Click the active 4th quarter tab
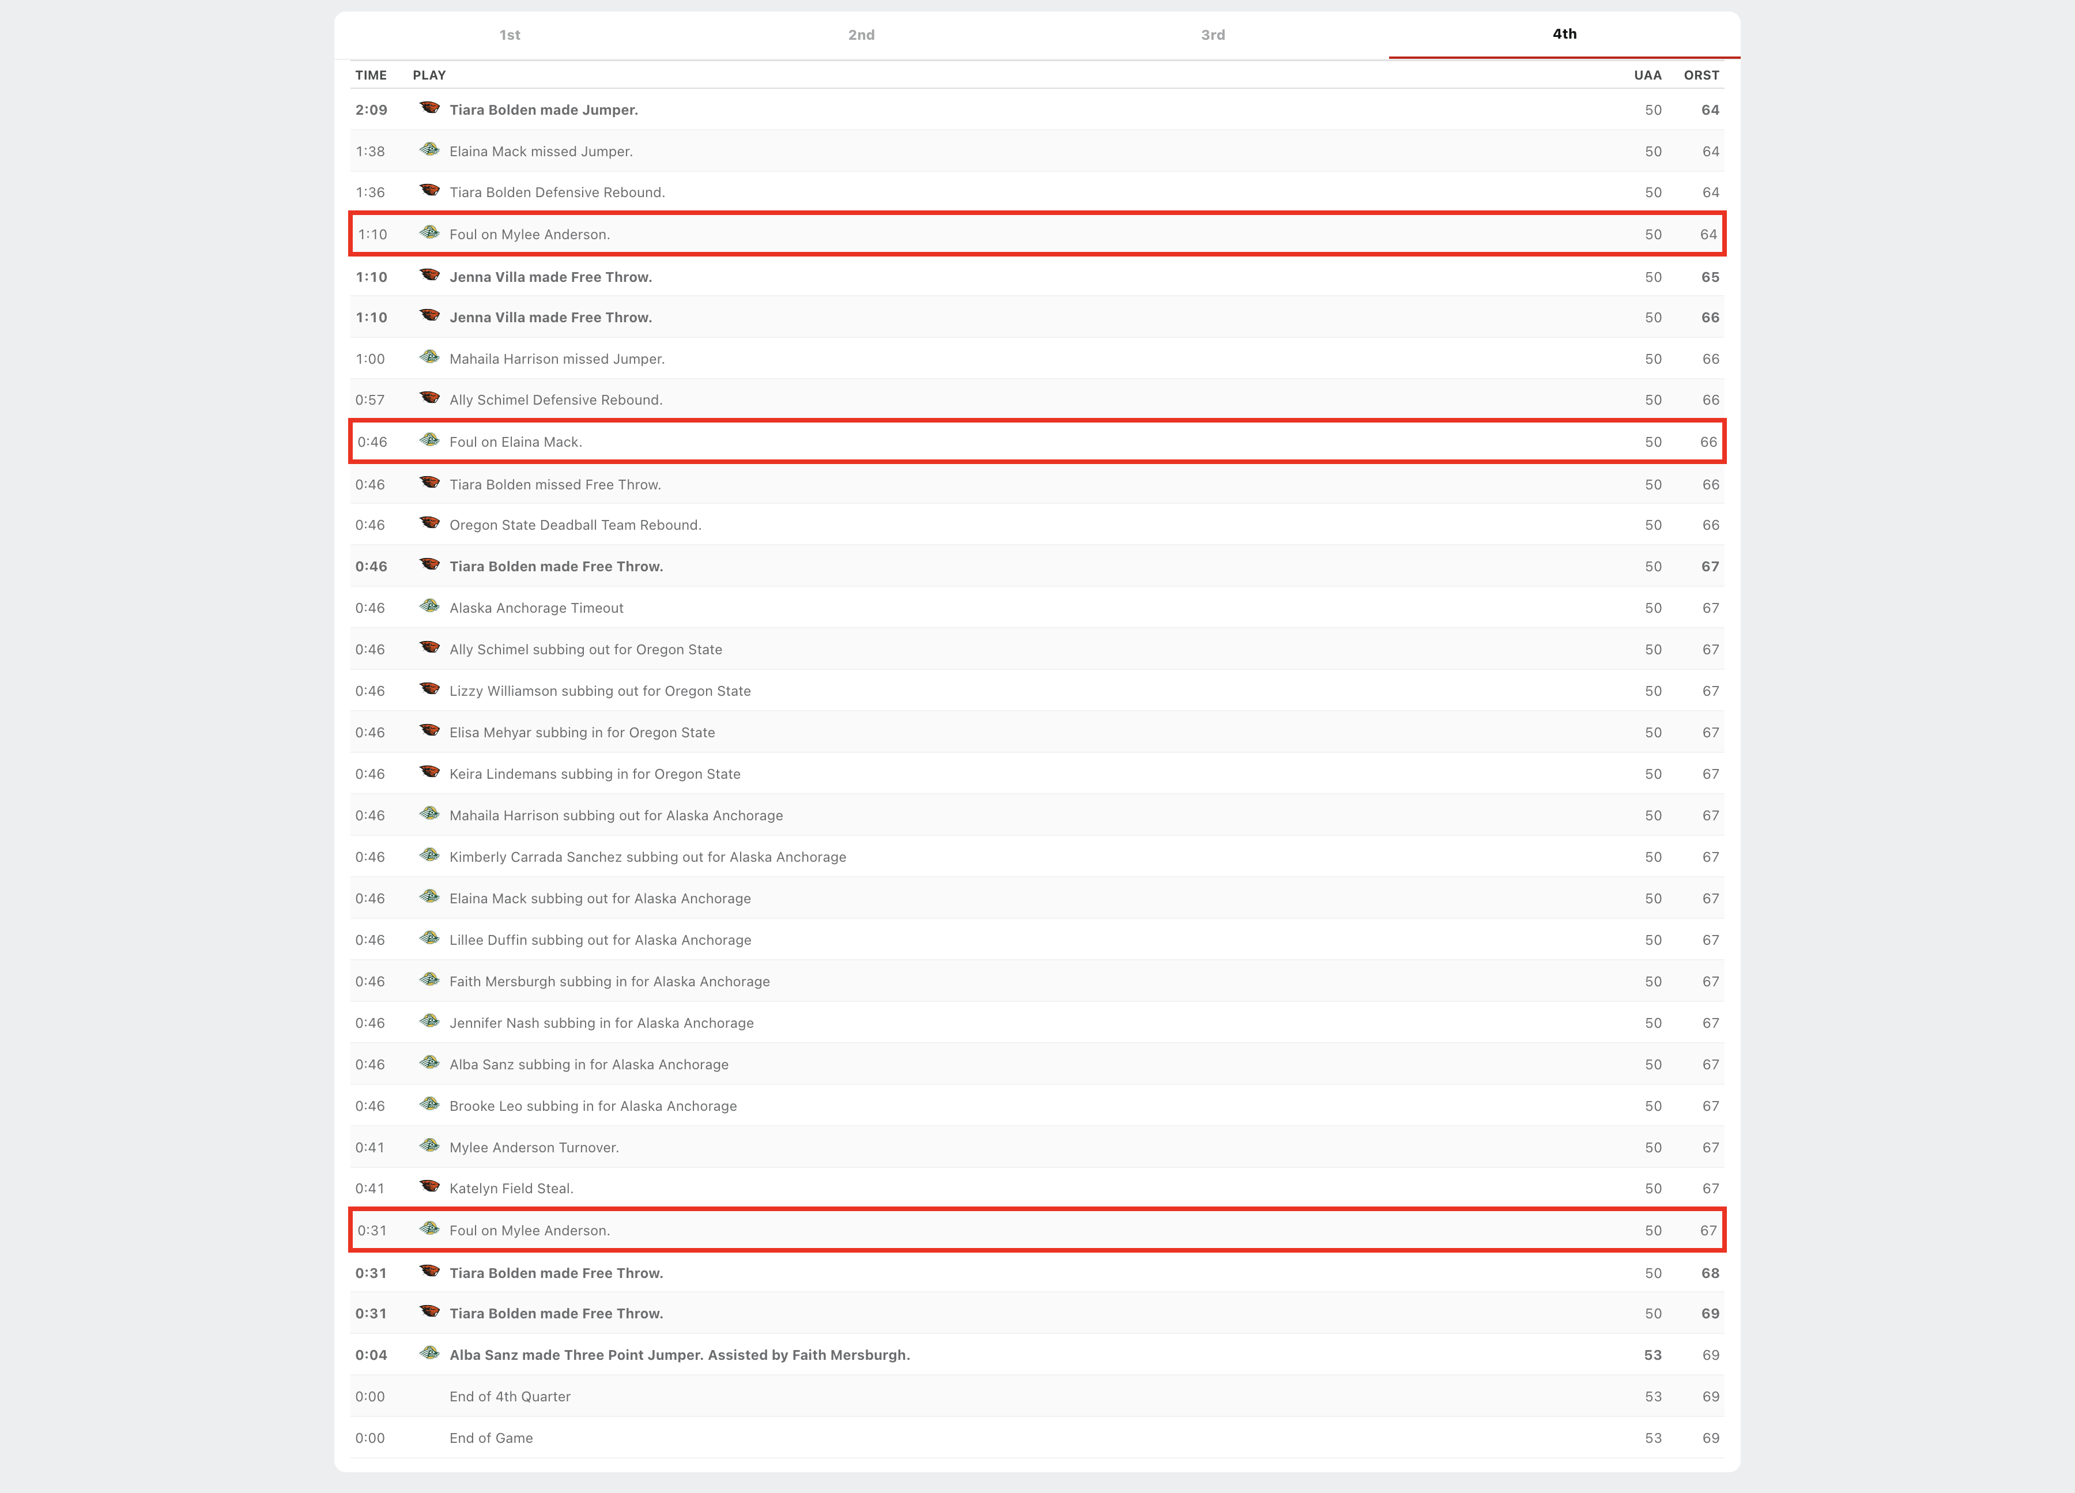This screenshot has height=1493, width=2075. pyautogui.click(x=1564, y=34)
